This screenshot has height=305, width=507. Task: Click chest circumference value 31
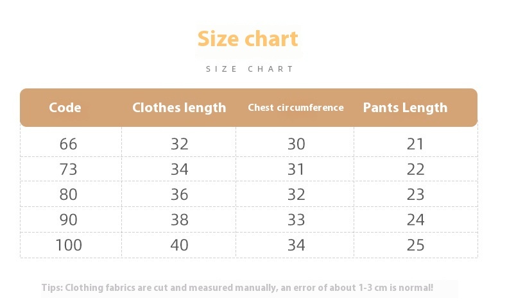[296, 169]
